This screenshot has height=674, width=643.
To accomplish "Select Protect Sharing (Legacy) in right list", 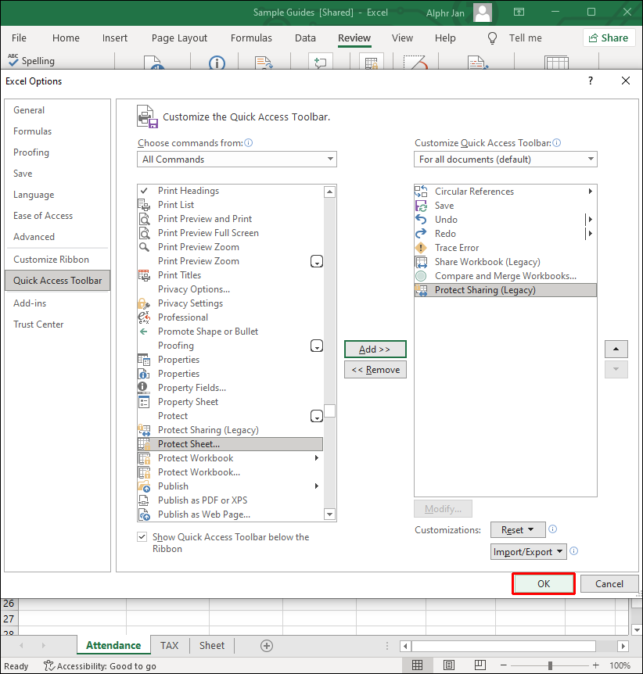I will pos(505,290).
